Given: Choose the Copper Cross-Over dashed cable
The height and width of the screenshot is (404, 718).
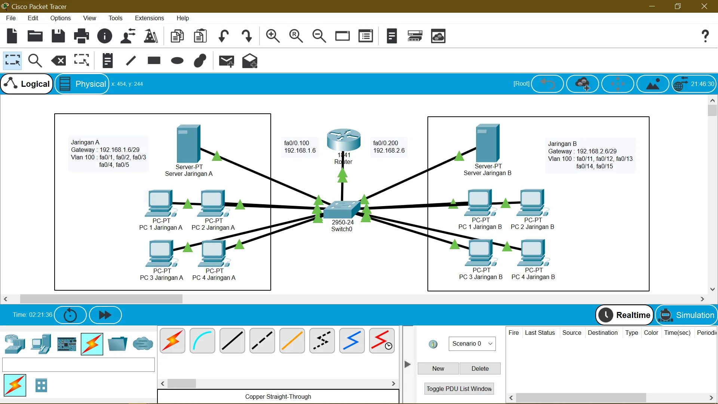Looking at the screenshot, I should (262, 341).
